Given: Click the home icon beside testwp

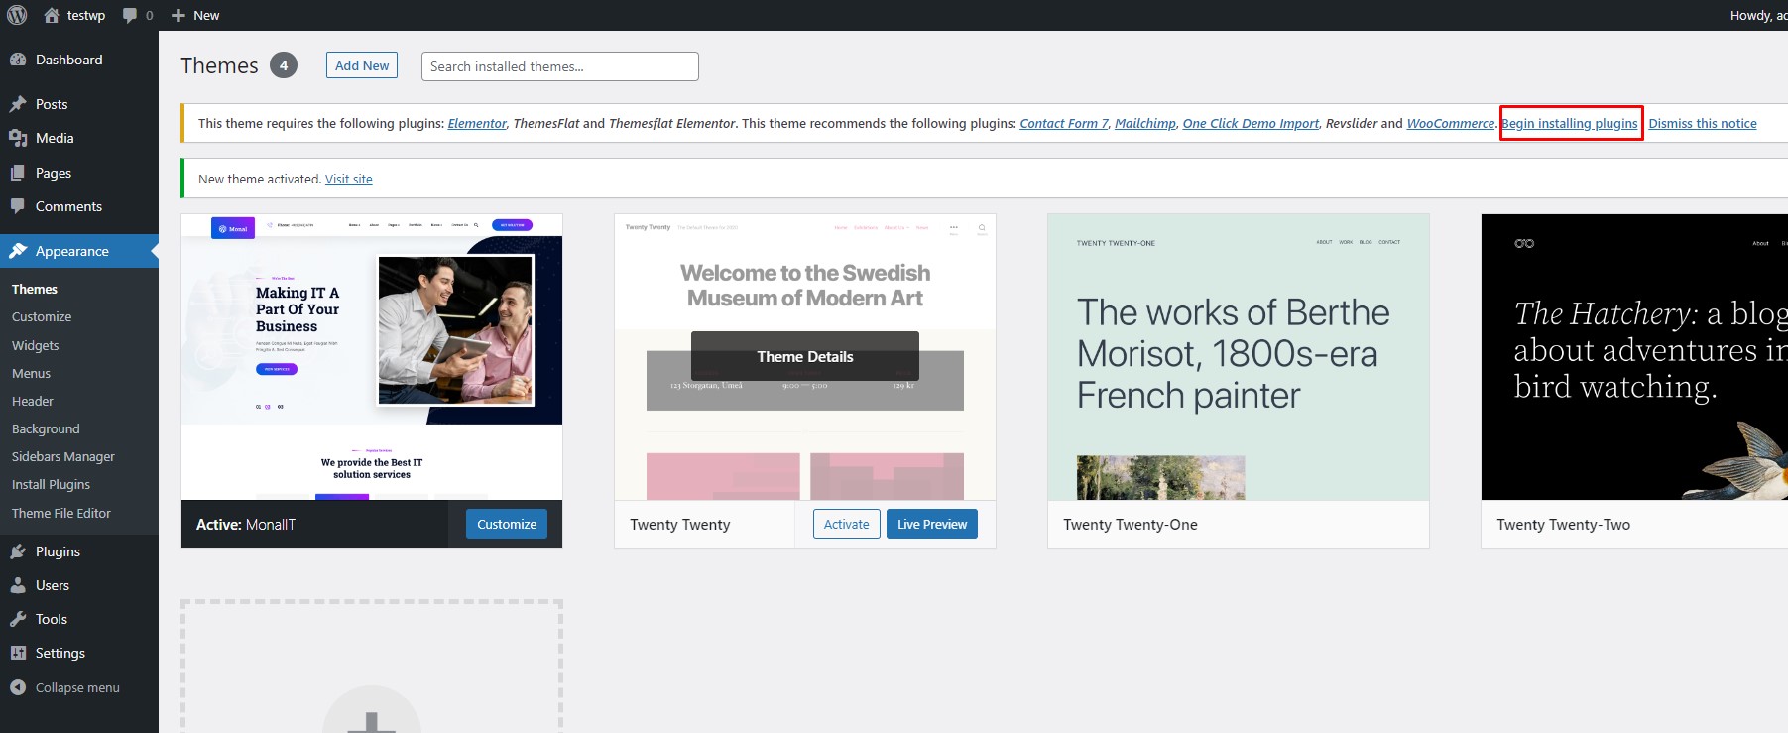Looking at the screenshot, I should [52, 15].
